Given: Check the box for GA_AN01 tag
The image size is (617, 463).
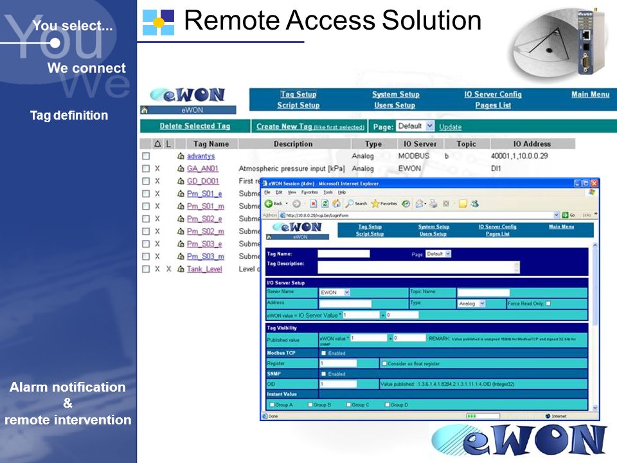Looking at the screenshot, I should click(146, 168).
